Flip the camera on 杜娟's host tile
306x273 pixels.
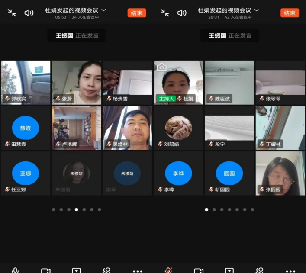tap(161, 67)
